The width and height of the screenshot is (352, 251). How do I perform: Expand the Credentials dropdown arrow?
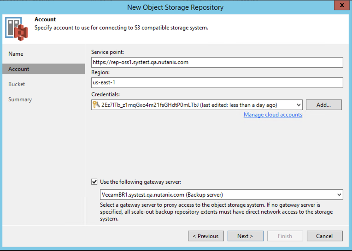pos(299,105)
